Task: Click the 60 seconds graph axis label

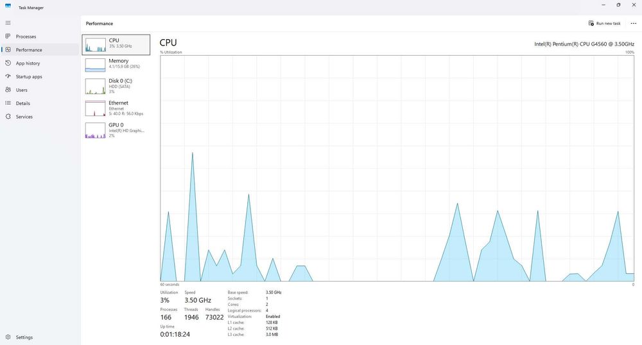Action: click(169, 285)
